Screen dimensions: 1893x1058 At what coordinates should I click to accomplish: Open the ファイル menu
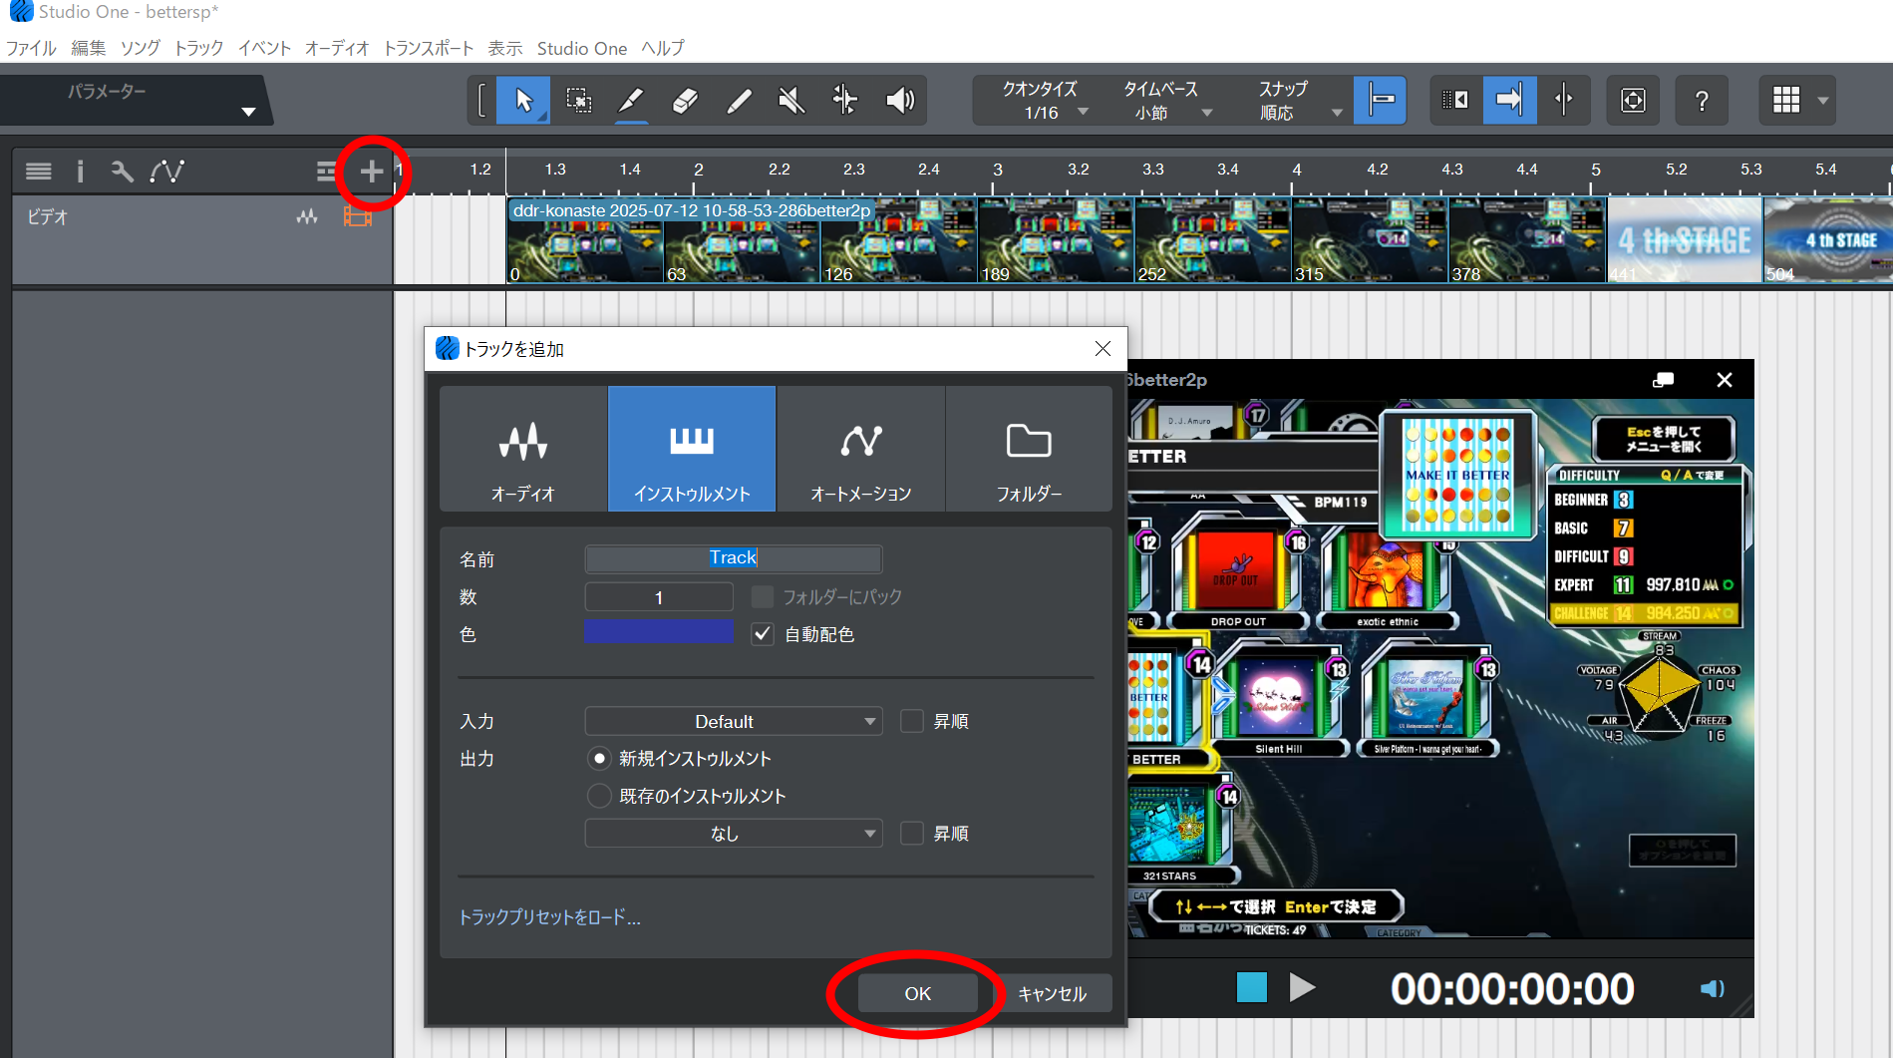pos(31,48)
